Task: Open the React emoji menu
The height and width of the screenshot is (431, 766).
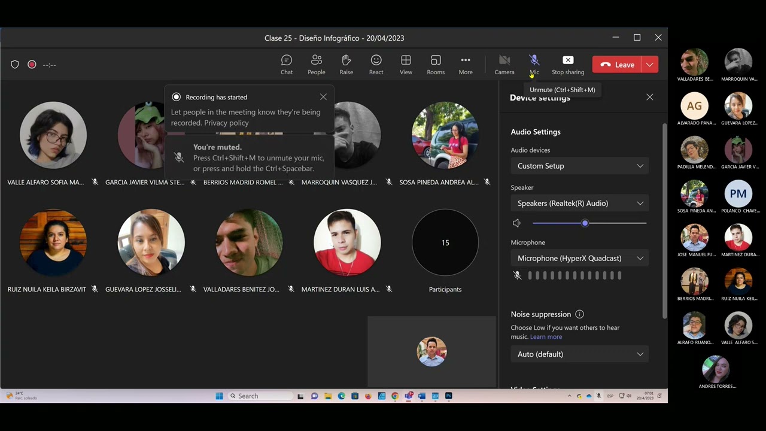Action: click(376, 65)
